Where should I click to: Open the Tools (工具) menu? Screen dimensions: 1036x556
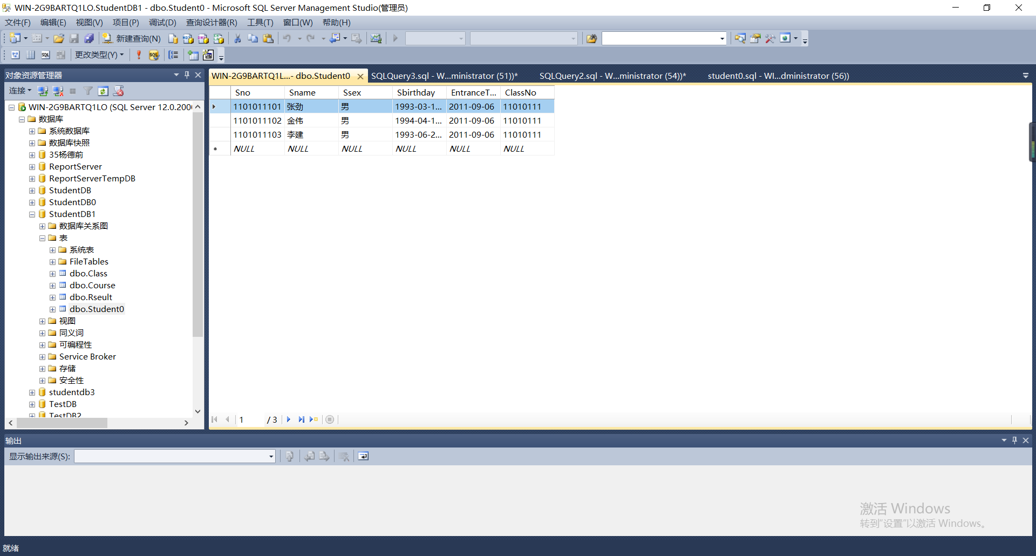coord(260,22)
